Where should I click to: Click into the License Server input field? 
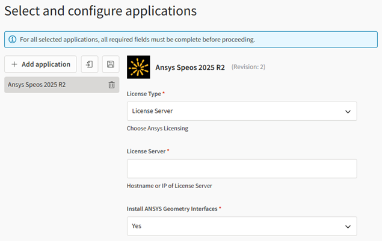(x=242, y=169)
